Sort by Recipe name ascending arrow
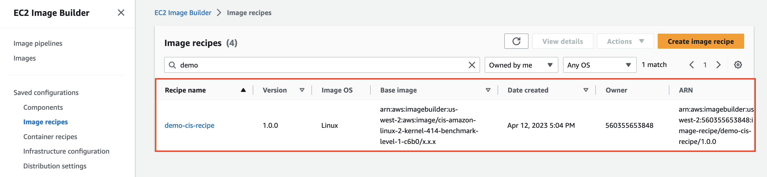This screenshot has height=177, width=767. (x=243, y=90)
